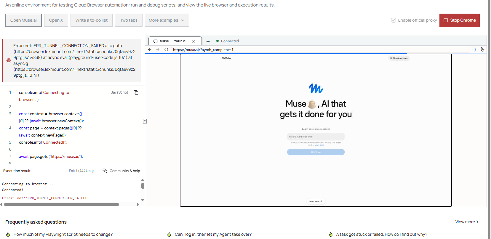Click Write a to-do list example

[92, 20]
